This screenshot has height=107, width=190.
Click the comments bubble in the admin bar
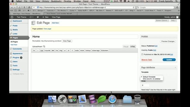pos(38,17)
